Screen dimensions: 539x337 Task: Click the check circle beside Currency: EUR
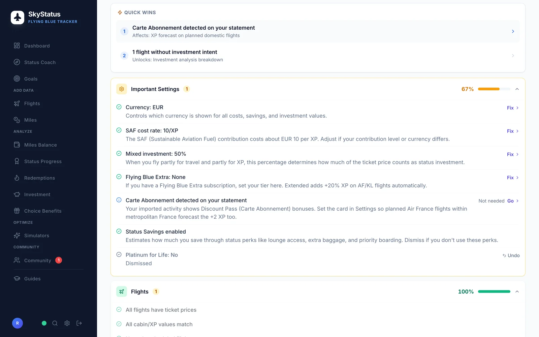(119, 107)
